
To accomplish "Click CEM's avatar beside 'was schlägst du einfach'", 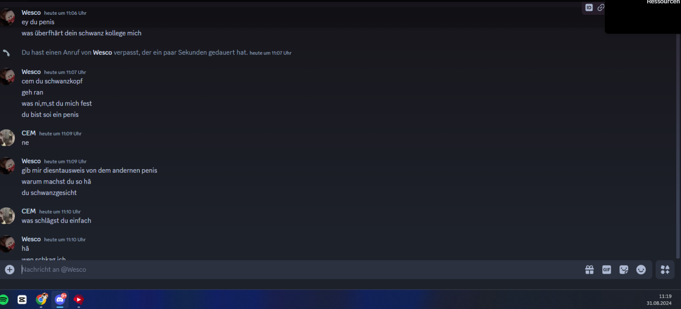I will click(x=7, y=216).
